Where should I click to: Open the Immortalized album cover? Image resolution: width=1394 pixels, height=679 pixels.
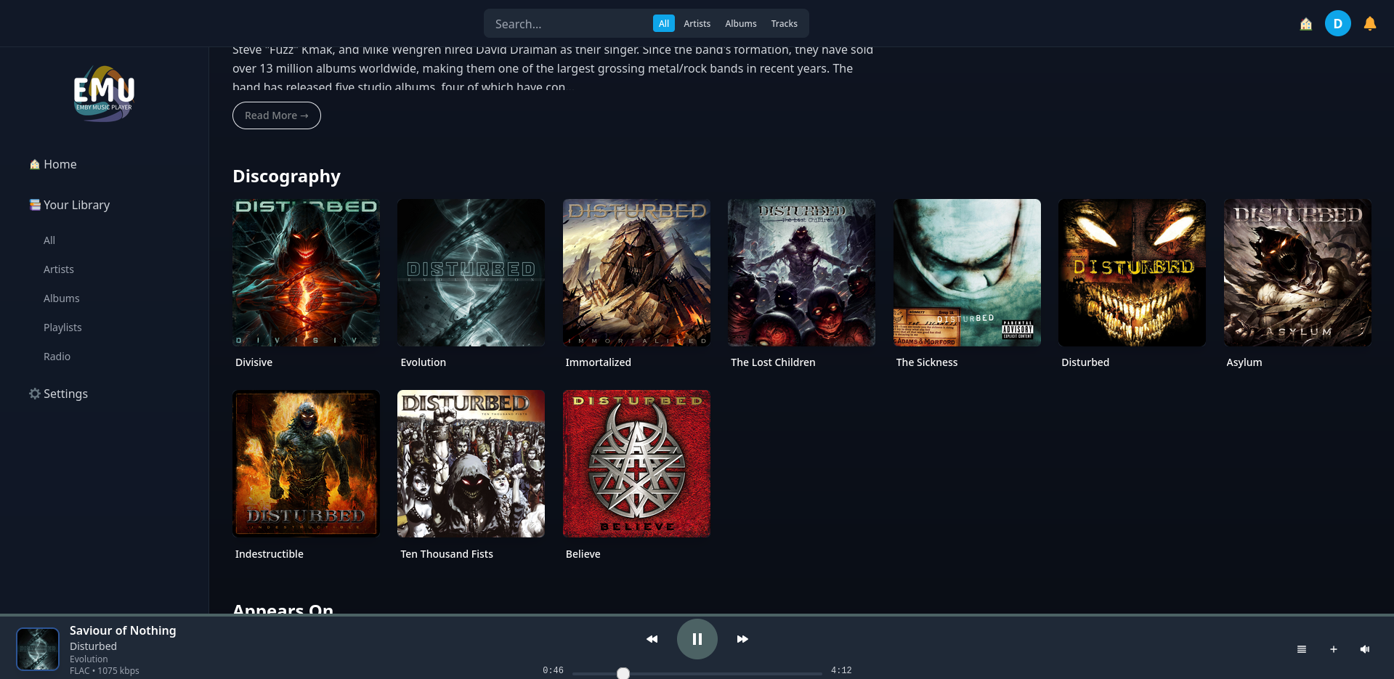pos(636,272)
